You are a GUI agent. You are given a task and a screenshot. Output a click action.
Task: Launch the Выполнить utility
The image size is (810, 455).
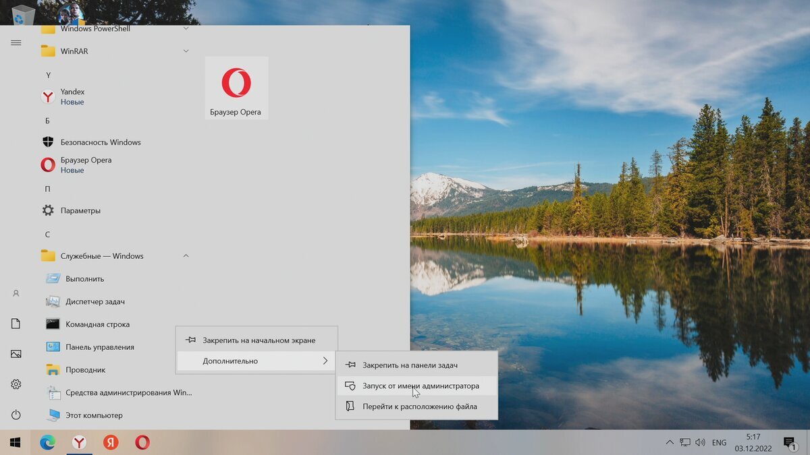pyautogui.click(x=84, y=278)
